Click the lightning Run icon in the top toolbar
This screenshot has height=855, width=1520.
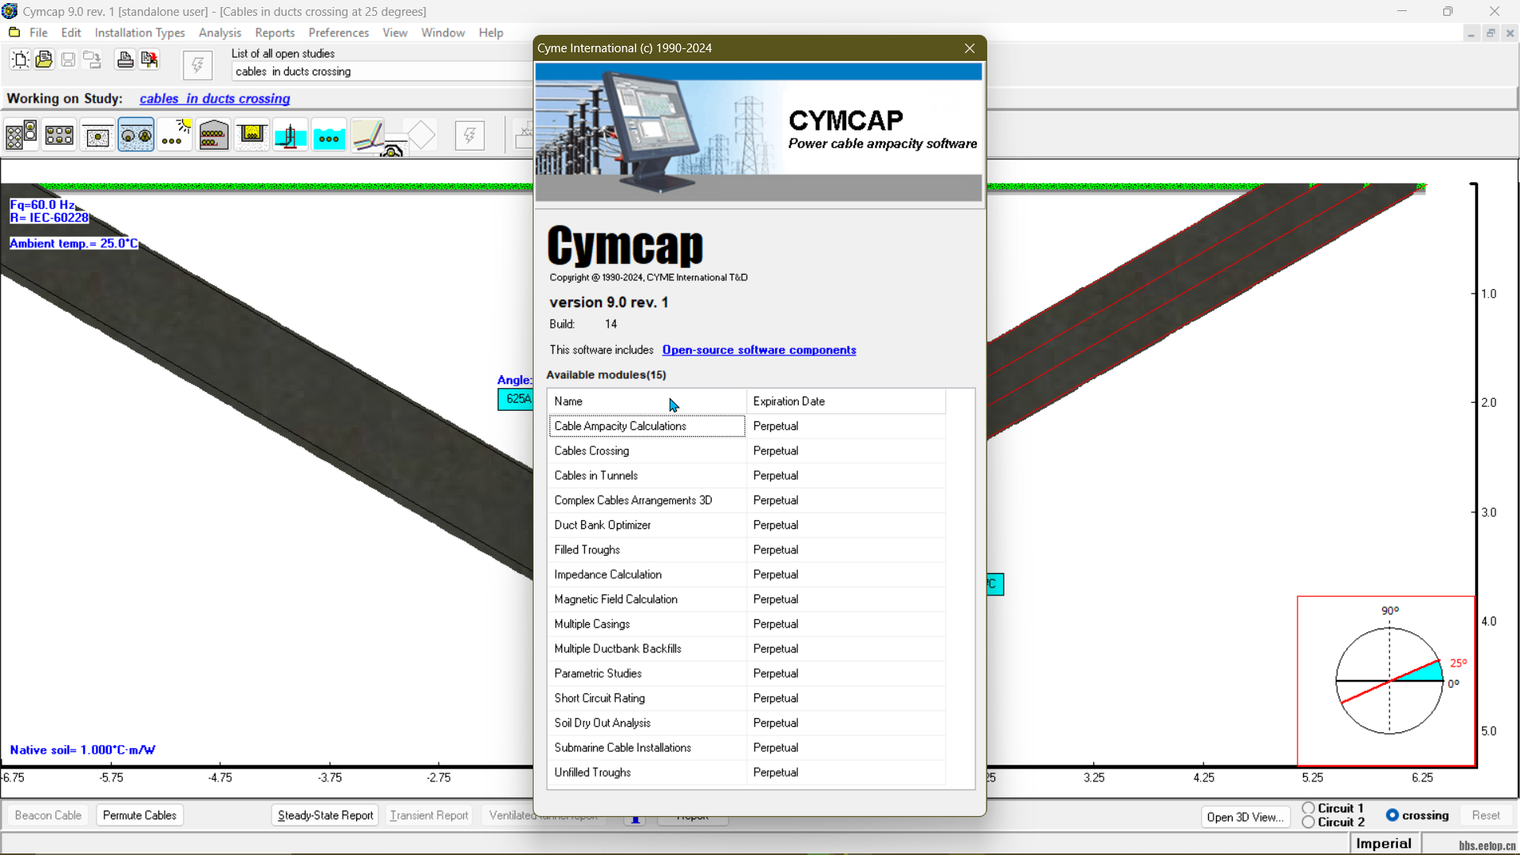click(x=198, y=65)
